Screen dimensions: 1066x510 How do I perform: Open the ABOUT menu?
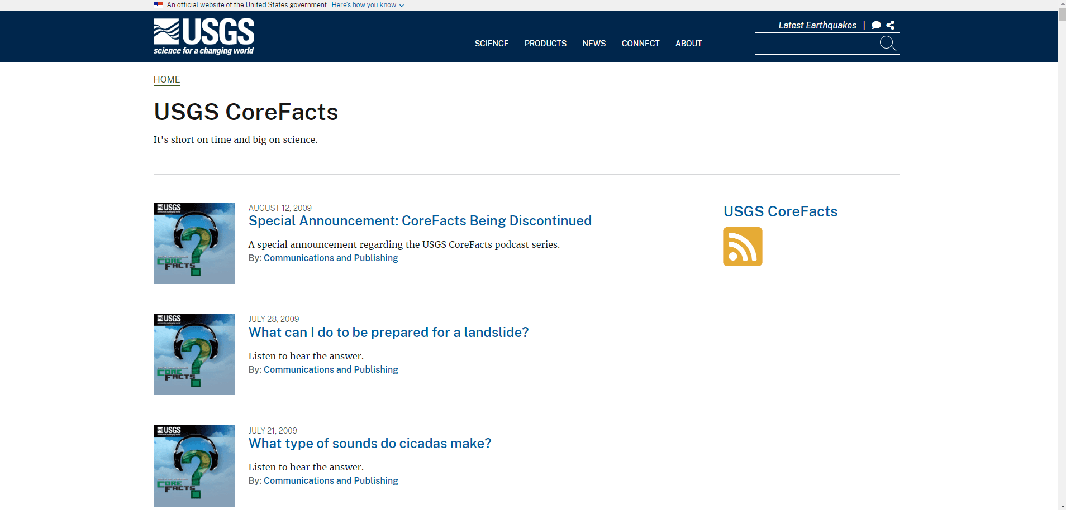688,44
